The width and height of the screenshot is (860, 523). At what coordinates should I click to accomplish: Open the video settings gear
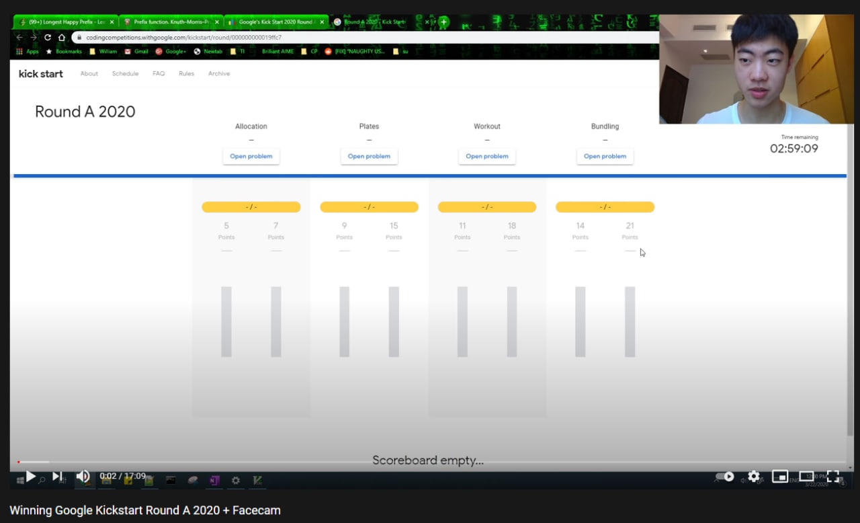754,477
